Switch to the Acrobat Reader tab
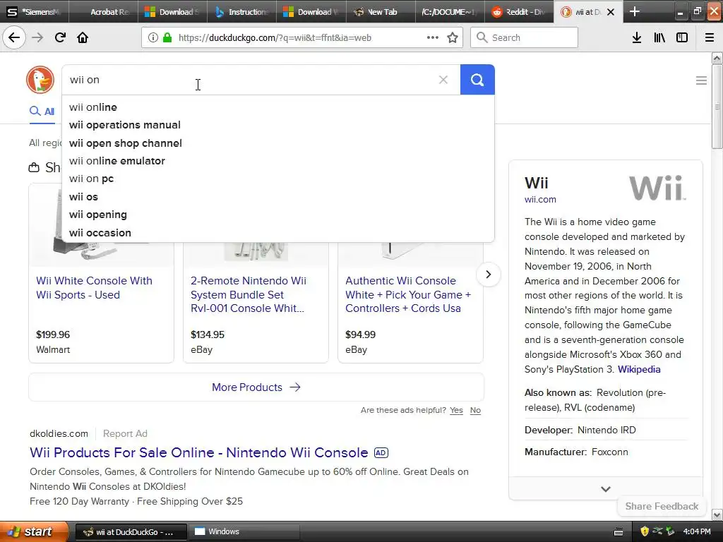 click(104, 11)
